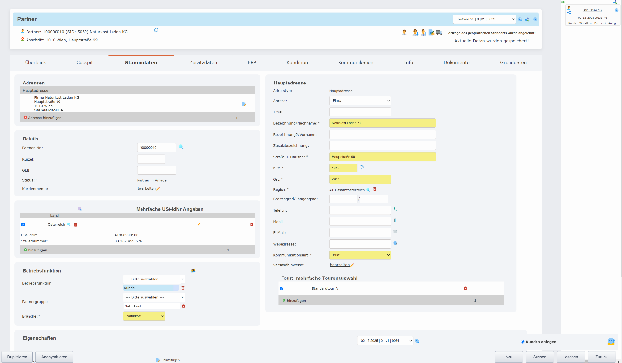Uncheck the Österreich USt-IdNr checkbox
Screen dimensions: 622x363
tap(23, 224)
